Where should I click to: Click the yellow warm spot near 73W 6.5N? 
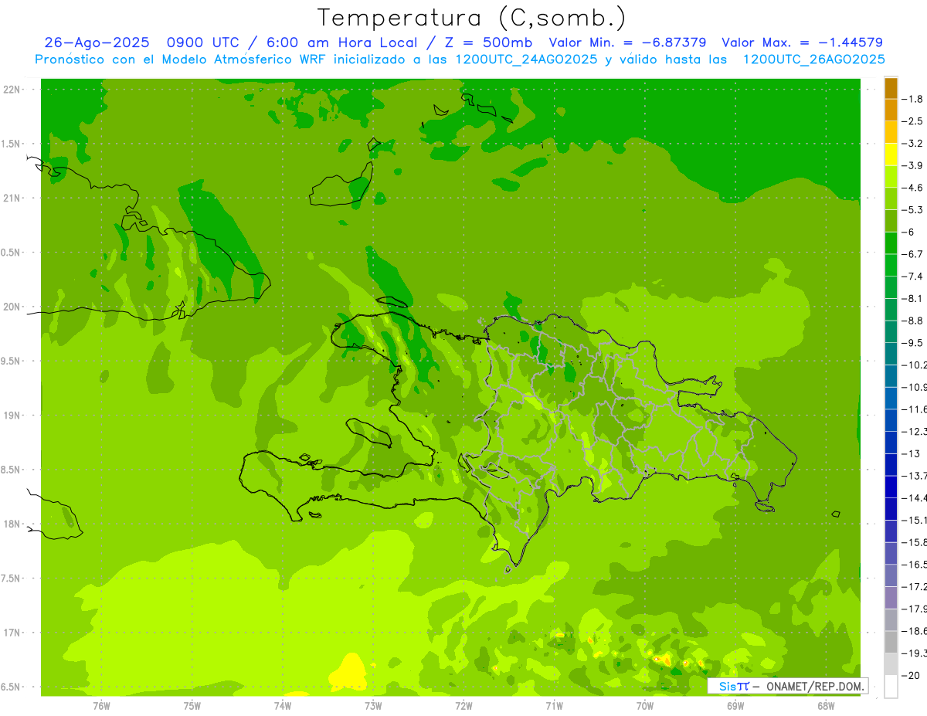pos(349,674)
